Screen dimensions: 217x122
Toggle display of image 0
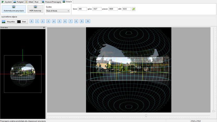[32, 21]
